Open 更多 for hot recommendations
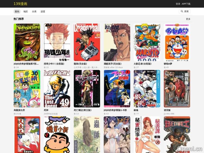This screenshot has height=153, width=204. [188, 19]
